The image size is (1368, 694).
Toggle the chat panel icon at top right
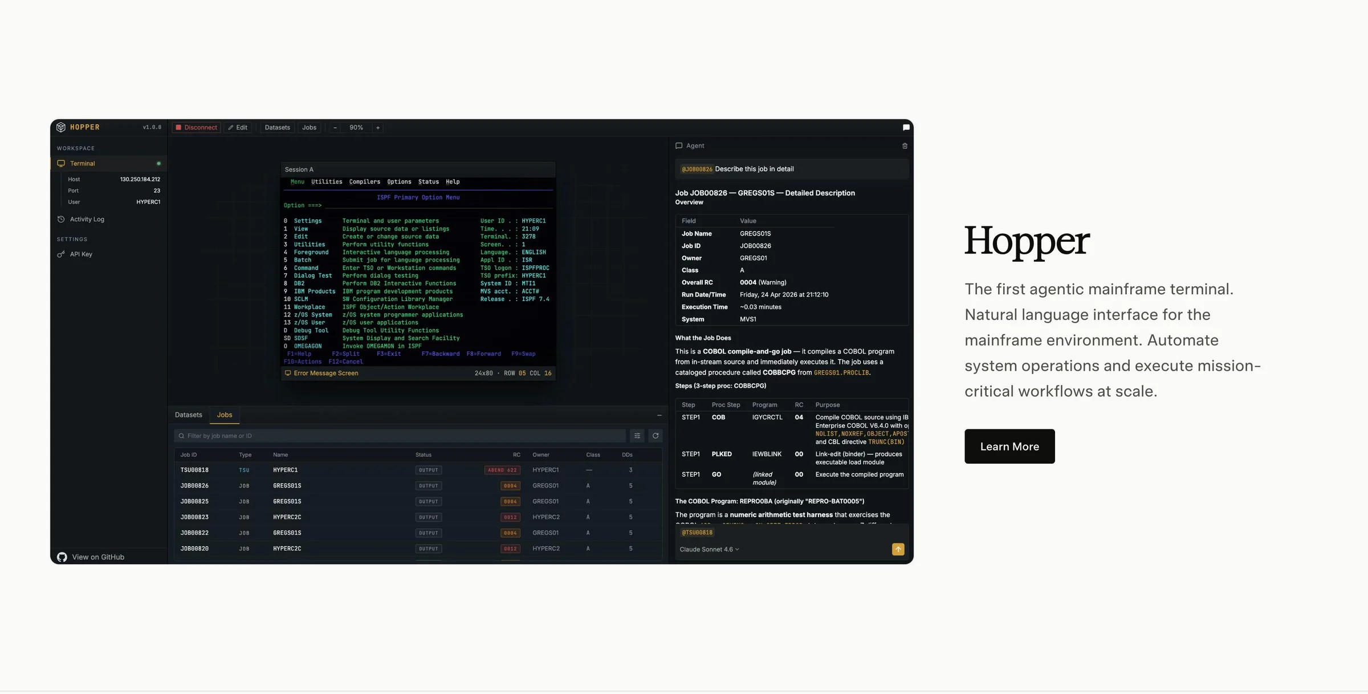(x=906, y=128)
